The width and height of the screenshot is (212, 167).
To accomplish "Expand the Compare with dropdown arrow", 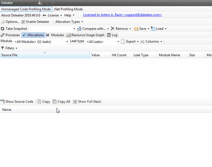I will (x=108, y=29).
